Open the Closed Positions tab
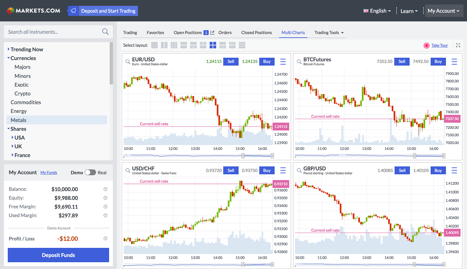 (x=257, y=32)
